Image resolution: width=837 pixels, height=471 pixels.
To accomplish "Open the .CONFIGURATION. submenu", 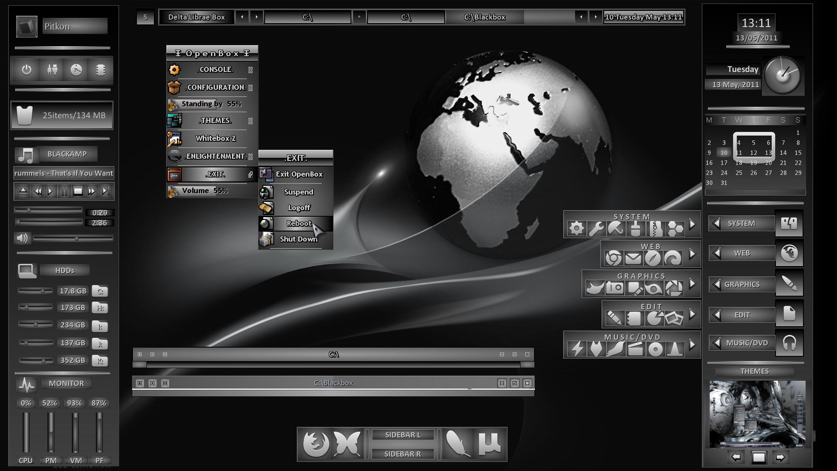I will coord(212,87).
